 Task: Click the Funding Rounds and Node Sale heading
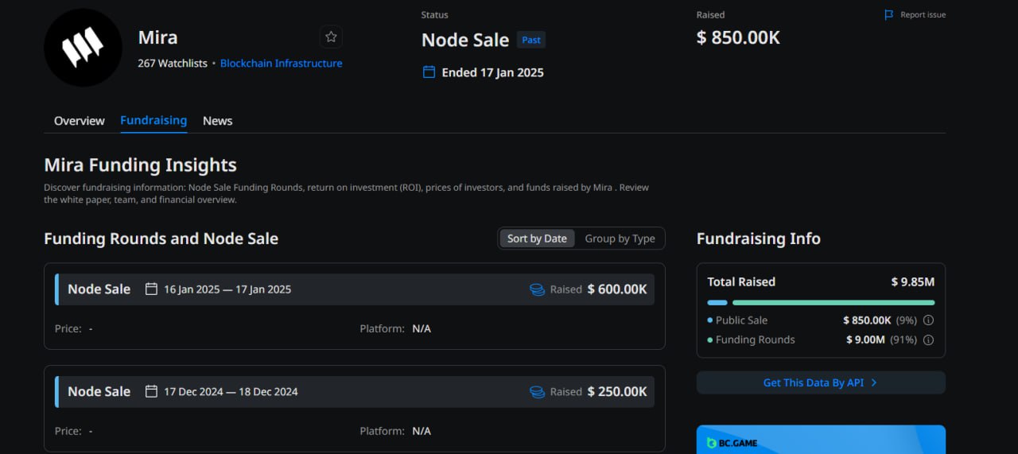click(x=161, y=239)
